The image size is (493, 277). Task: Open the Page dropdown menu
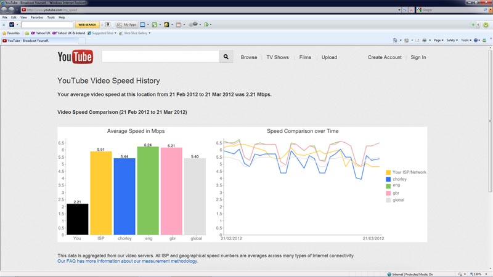pos(438,40)
